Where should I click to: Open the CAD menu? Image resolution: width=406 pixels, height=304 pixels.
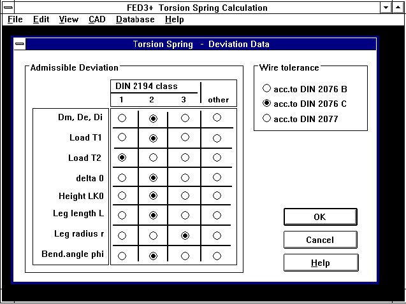coord(97,20)
